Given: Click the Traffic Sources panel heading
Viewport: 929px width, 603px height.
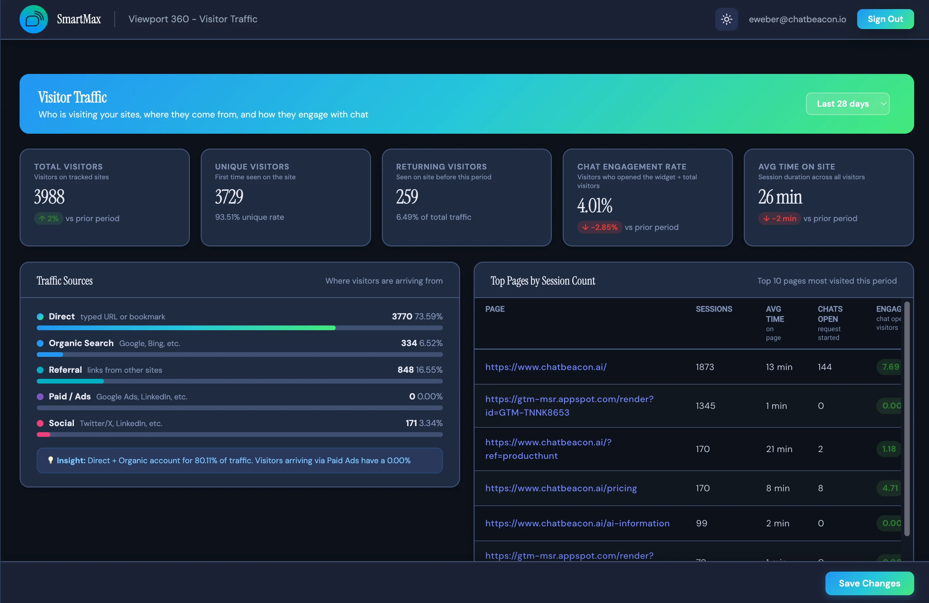Looking at the screenshot, I should 64,281.
